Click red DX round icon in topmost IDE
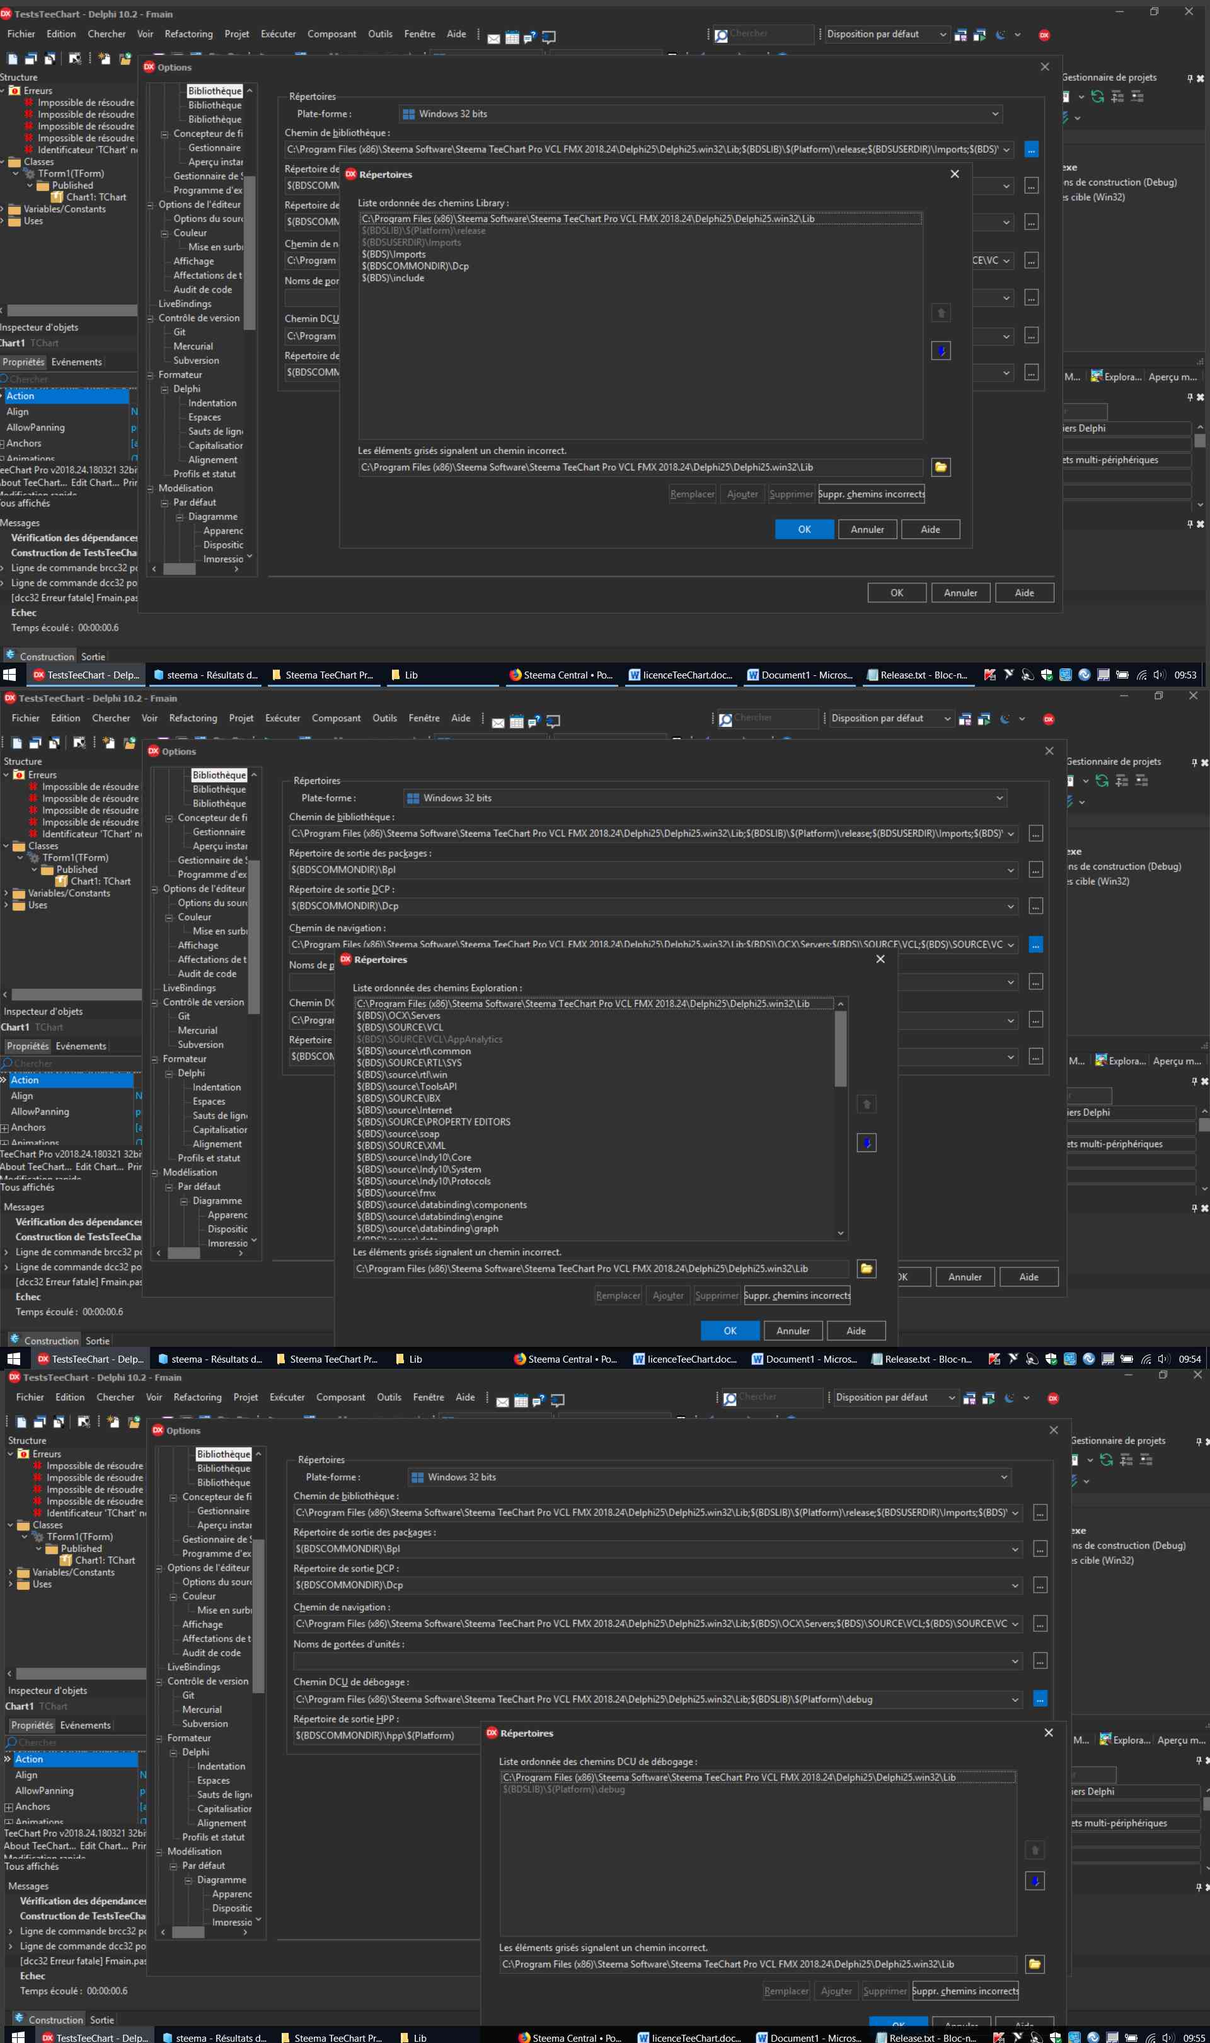The image size is (1210, 2043). pyautogui.click(x=1044, y=35)
